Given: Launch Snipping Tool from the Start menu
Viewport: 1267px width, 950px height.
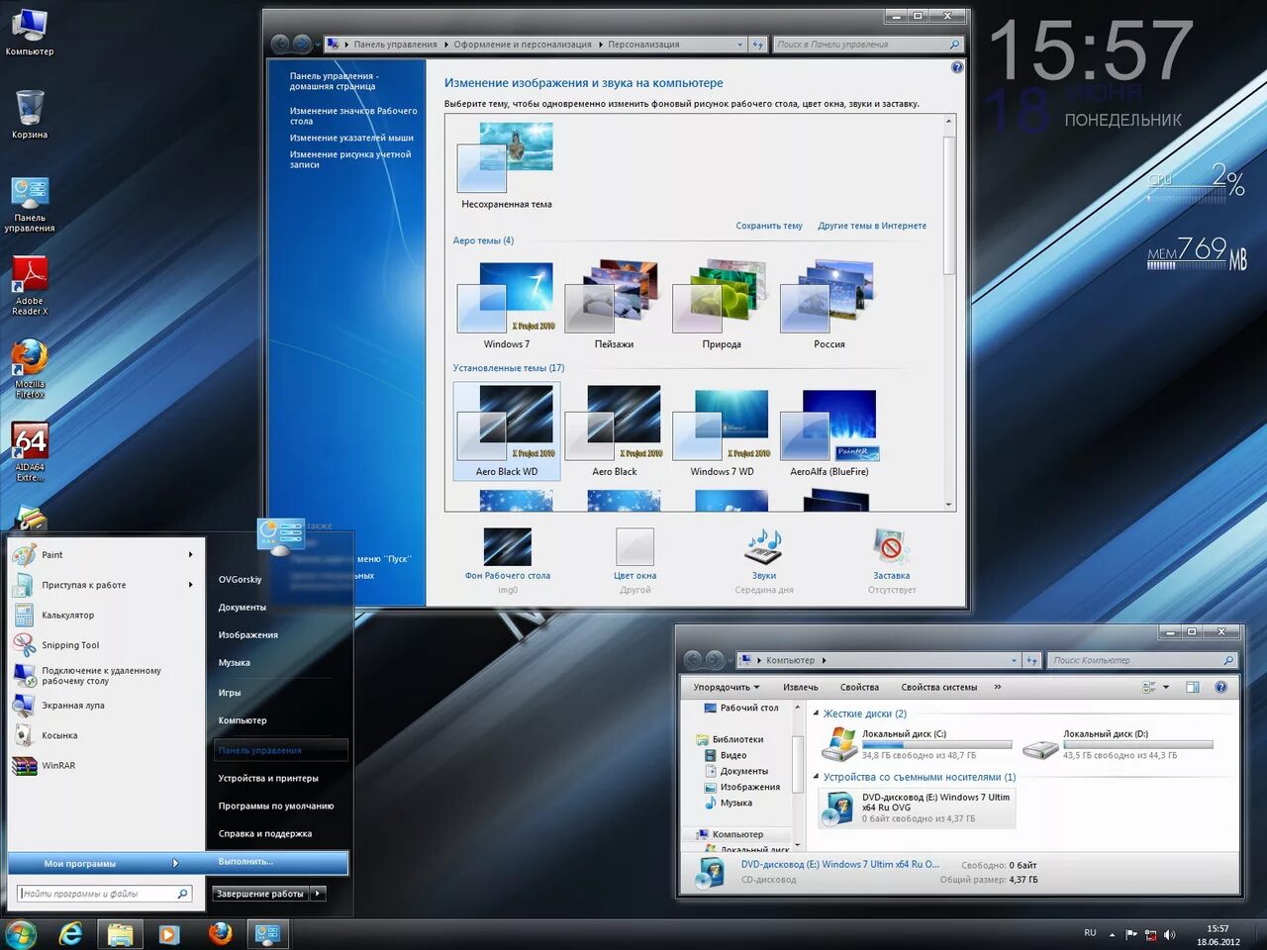Looking at the screenshot, I should [x=69, y=644].
